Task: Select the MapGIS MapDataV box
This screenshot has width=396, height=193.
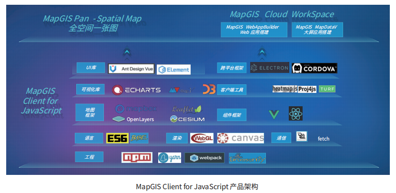Action: (x=317, y=30)
